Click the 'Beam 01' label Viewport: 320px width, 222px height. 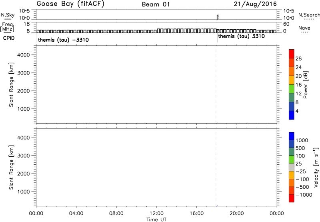(156, 4)
